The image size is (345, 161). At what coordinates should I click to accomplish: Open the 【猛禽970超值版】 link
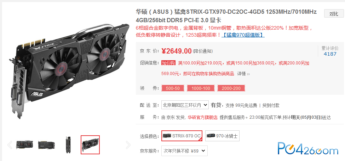coord(243,35)
